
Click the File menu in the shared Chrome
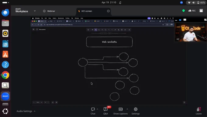point(42,18)
